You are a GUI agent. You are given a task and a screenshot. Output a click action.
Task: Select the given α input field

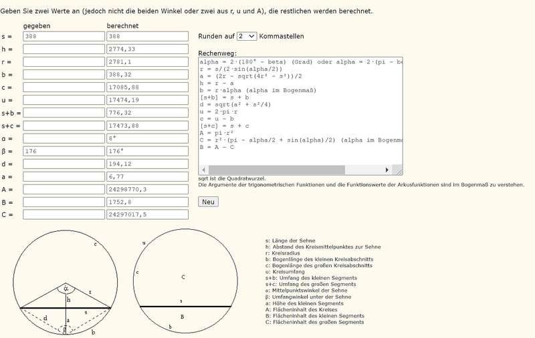pyautogui.click(x=64, y=138)
